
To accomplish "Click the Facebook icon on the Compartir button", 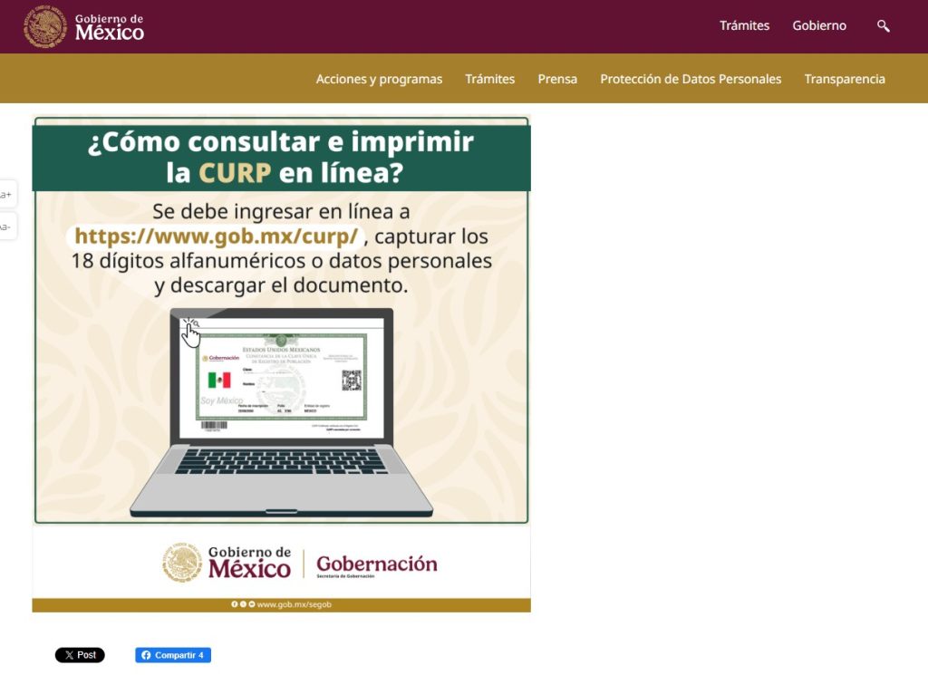I will pos(147,654).
